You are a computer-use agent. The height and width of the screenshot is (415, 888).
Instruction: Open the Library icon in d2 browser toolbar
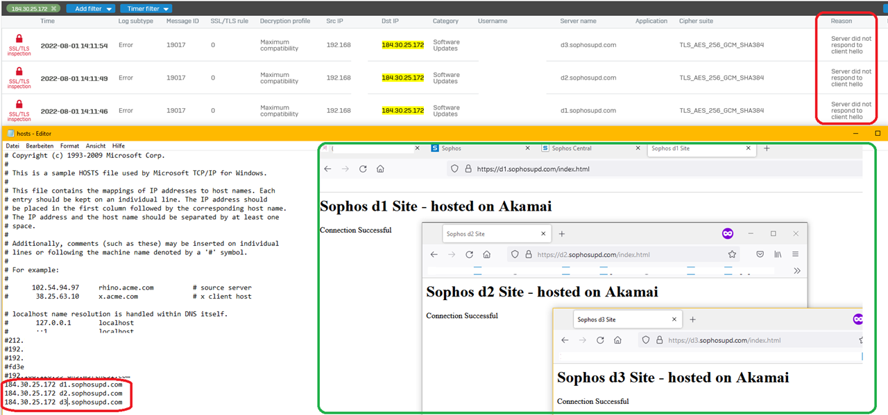778,254
